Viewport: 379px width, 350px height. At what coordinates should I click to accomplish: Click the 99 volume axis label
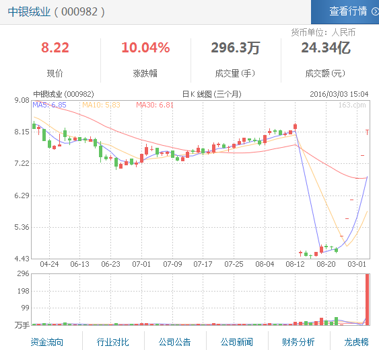click(x=25, y=308)
